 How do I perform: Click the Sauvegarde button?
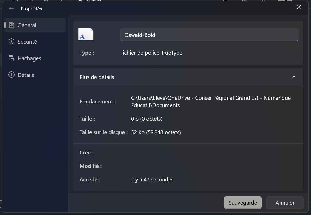(x=243, y=203)
